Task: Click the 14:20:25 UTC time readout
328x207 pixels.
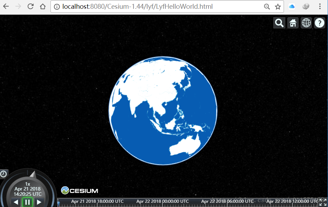Action: point(28,194)
